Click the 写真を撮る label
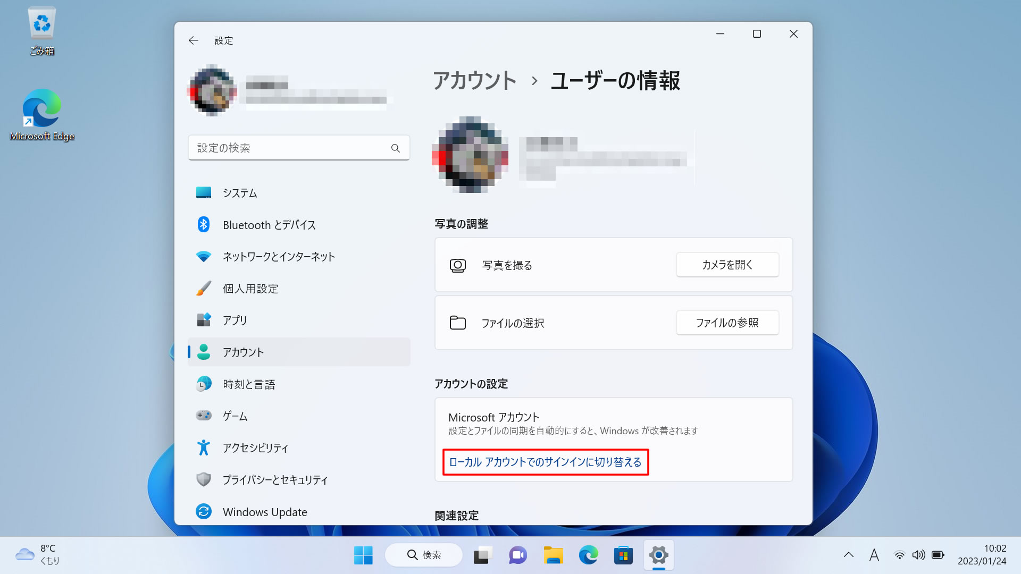The width and height of the screenshot is (1021, 574). tap(507, 265)
